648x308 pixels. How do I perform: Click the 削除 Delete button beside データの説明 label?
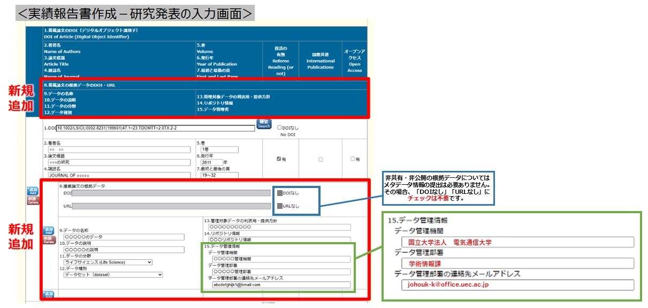pyautogui.click(x=49, y=239)
